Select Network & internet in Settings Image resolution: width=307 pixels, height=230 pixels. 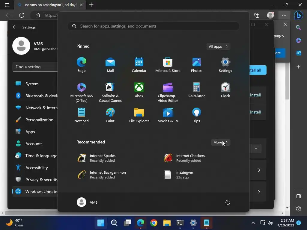[x=35, y=108]
